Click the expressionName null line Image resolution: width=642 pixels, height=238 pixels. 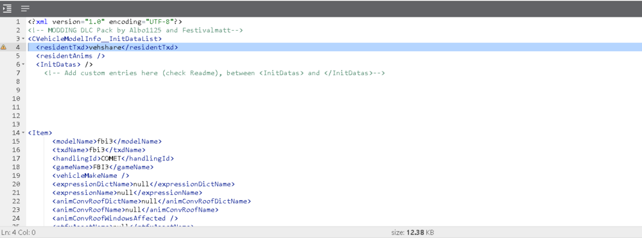click(127, 192)
